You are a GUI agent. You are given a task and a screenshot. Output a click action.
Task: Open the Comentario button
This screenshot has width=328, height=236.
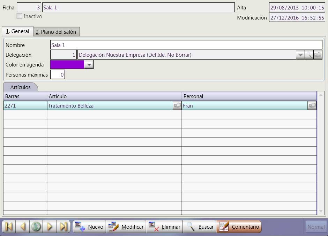[239, 227]
